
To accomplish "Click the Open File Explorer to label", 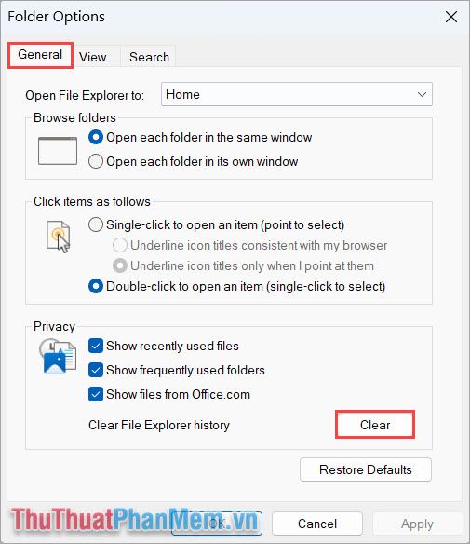I will click(85, 95).
